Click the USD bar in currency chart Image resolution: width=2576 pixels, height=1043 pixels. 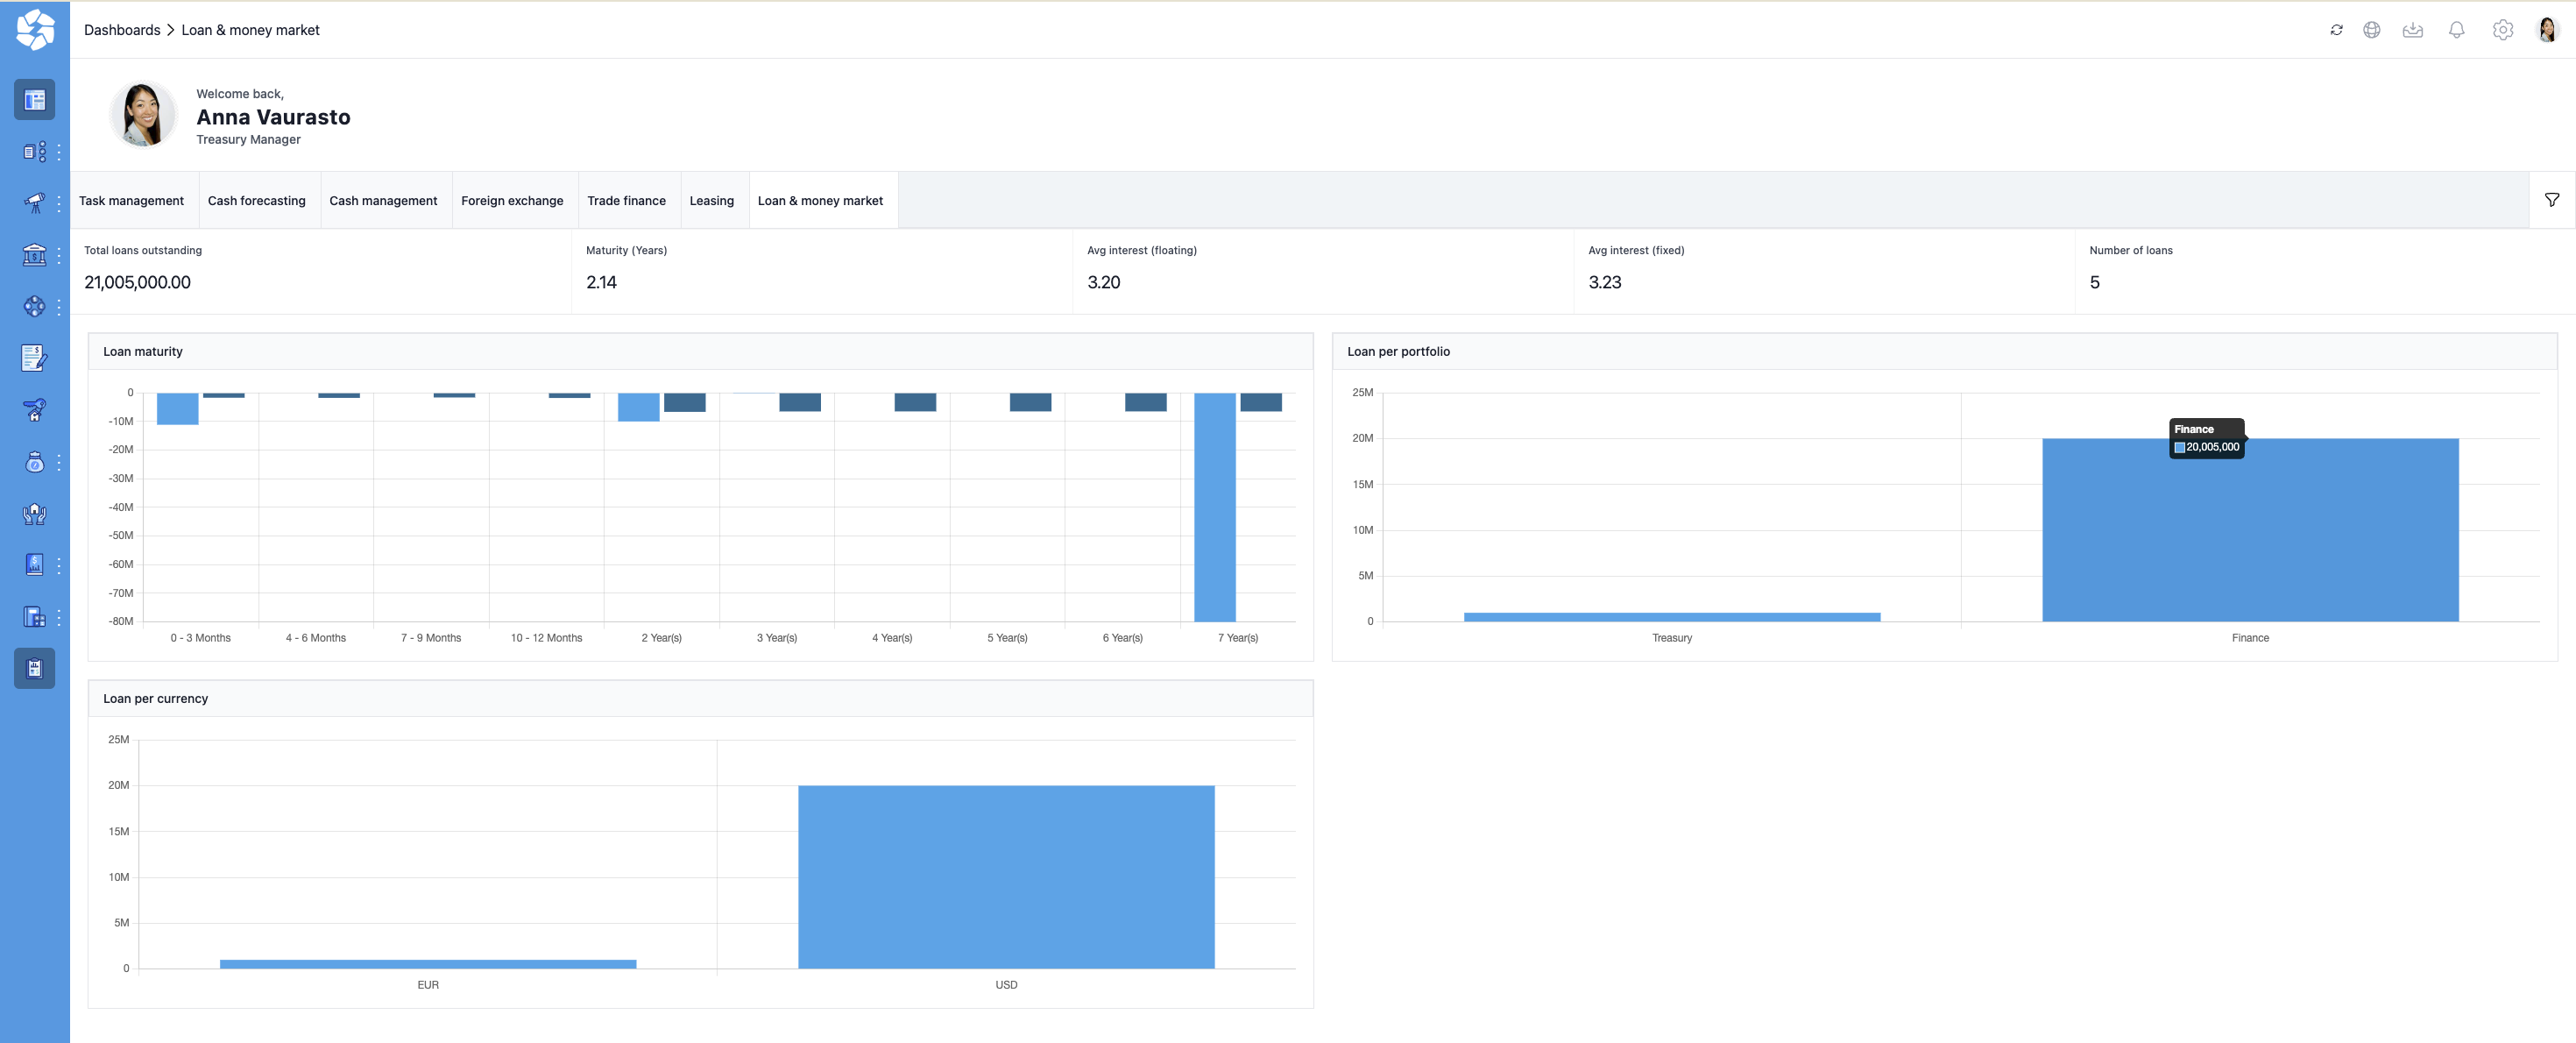pyautogui.click(x=1005, y=876)
